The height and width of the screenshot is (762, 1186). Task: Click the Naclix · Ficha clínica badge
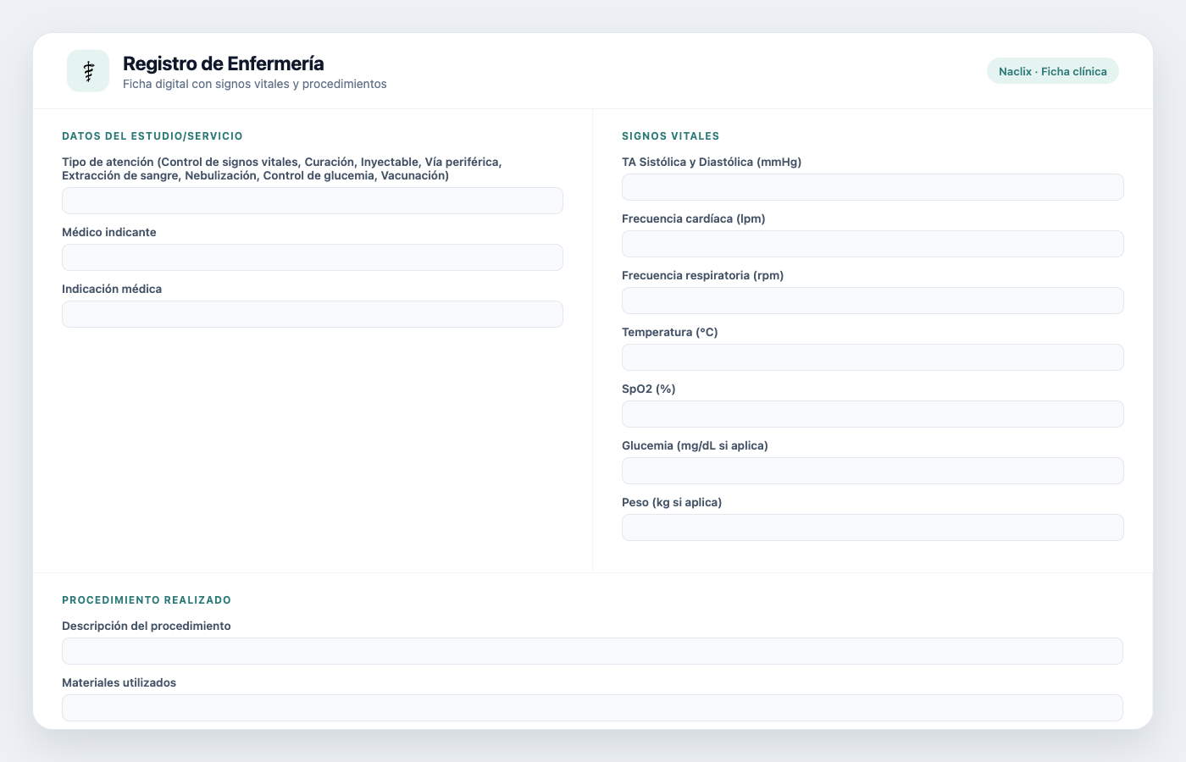click(1052, 71)
